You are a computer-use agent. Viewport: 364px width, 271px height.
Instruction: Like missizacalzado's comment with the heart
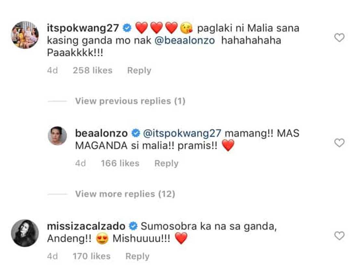(x=339, y=236)
